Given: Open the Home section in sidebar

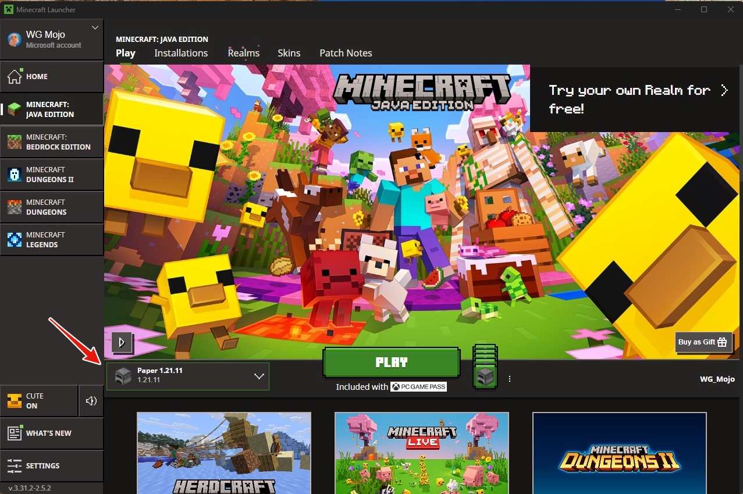Looking at the screenshot, I should (52, 76).
